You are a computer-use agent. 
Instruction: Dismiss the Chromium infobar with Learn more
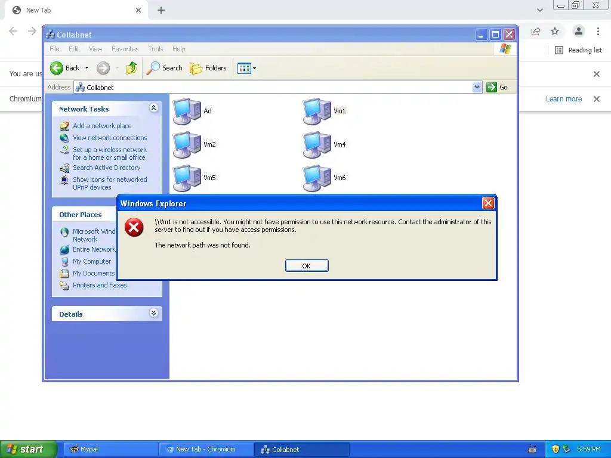coord(596,99)
